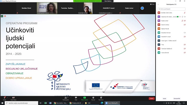Open the Chat panel
Image resolution: width=187 pixels, height=105 pixels.
pos(76,98)
